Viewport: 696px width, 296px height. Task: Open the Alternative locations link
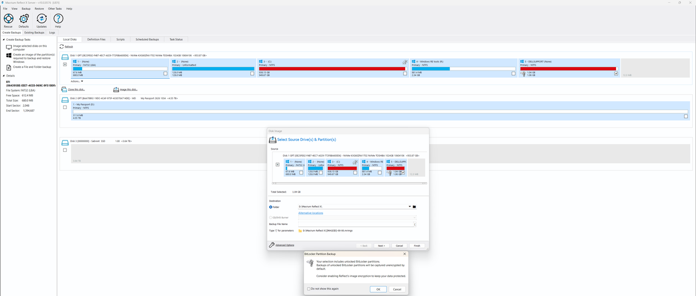pos(311,213)
